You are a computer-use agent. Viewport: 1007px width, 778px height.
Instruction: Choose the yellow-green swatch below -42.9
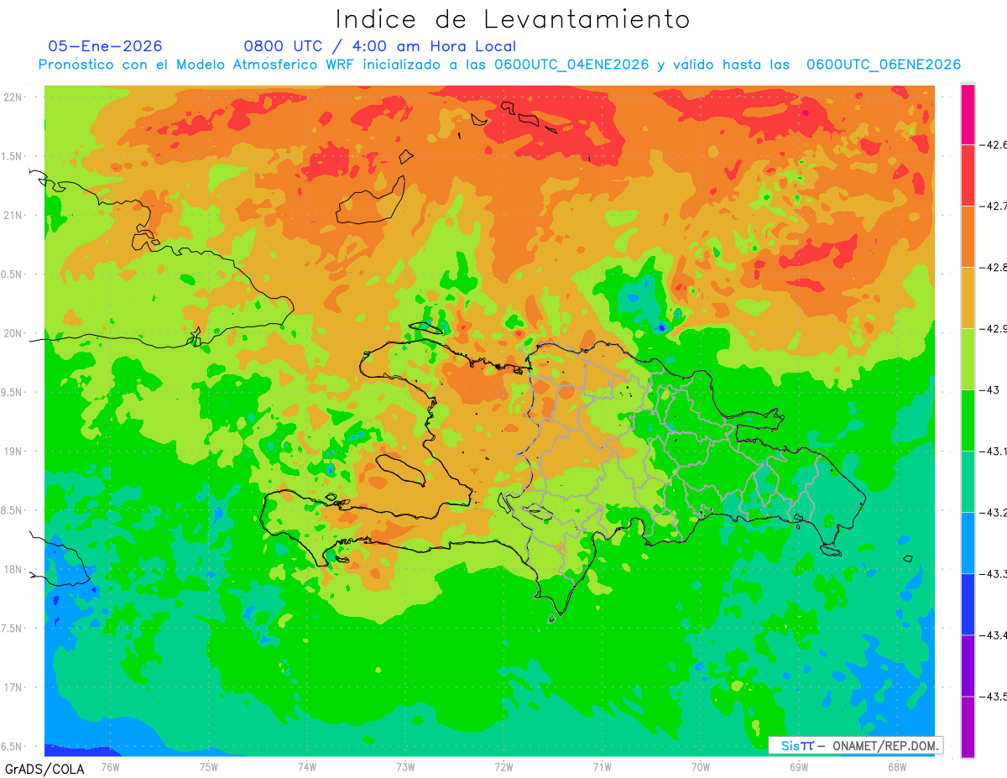click(968, 359)
